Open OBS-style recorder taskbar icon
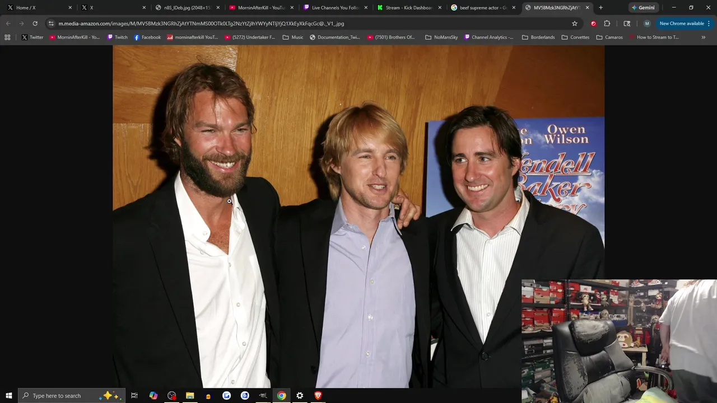Screen dimensions: 717x403 (x=171, y=396)
